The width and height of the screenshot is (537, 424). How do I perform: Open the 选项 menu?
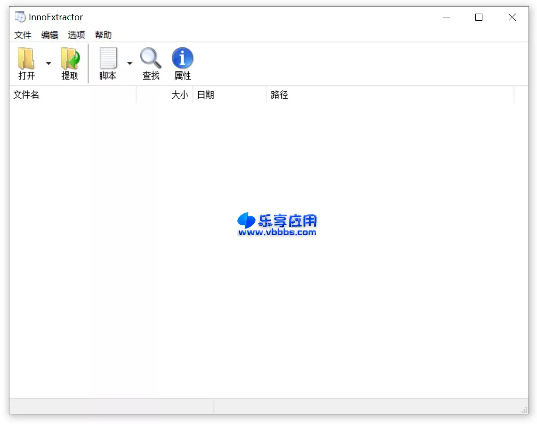(76, 34)
